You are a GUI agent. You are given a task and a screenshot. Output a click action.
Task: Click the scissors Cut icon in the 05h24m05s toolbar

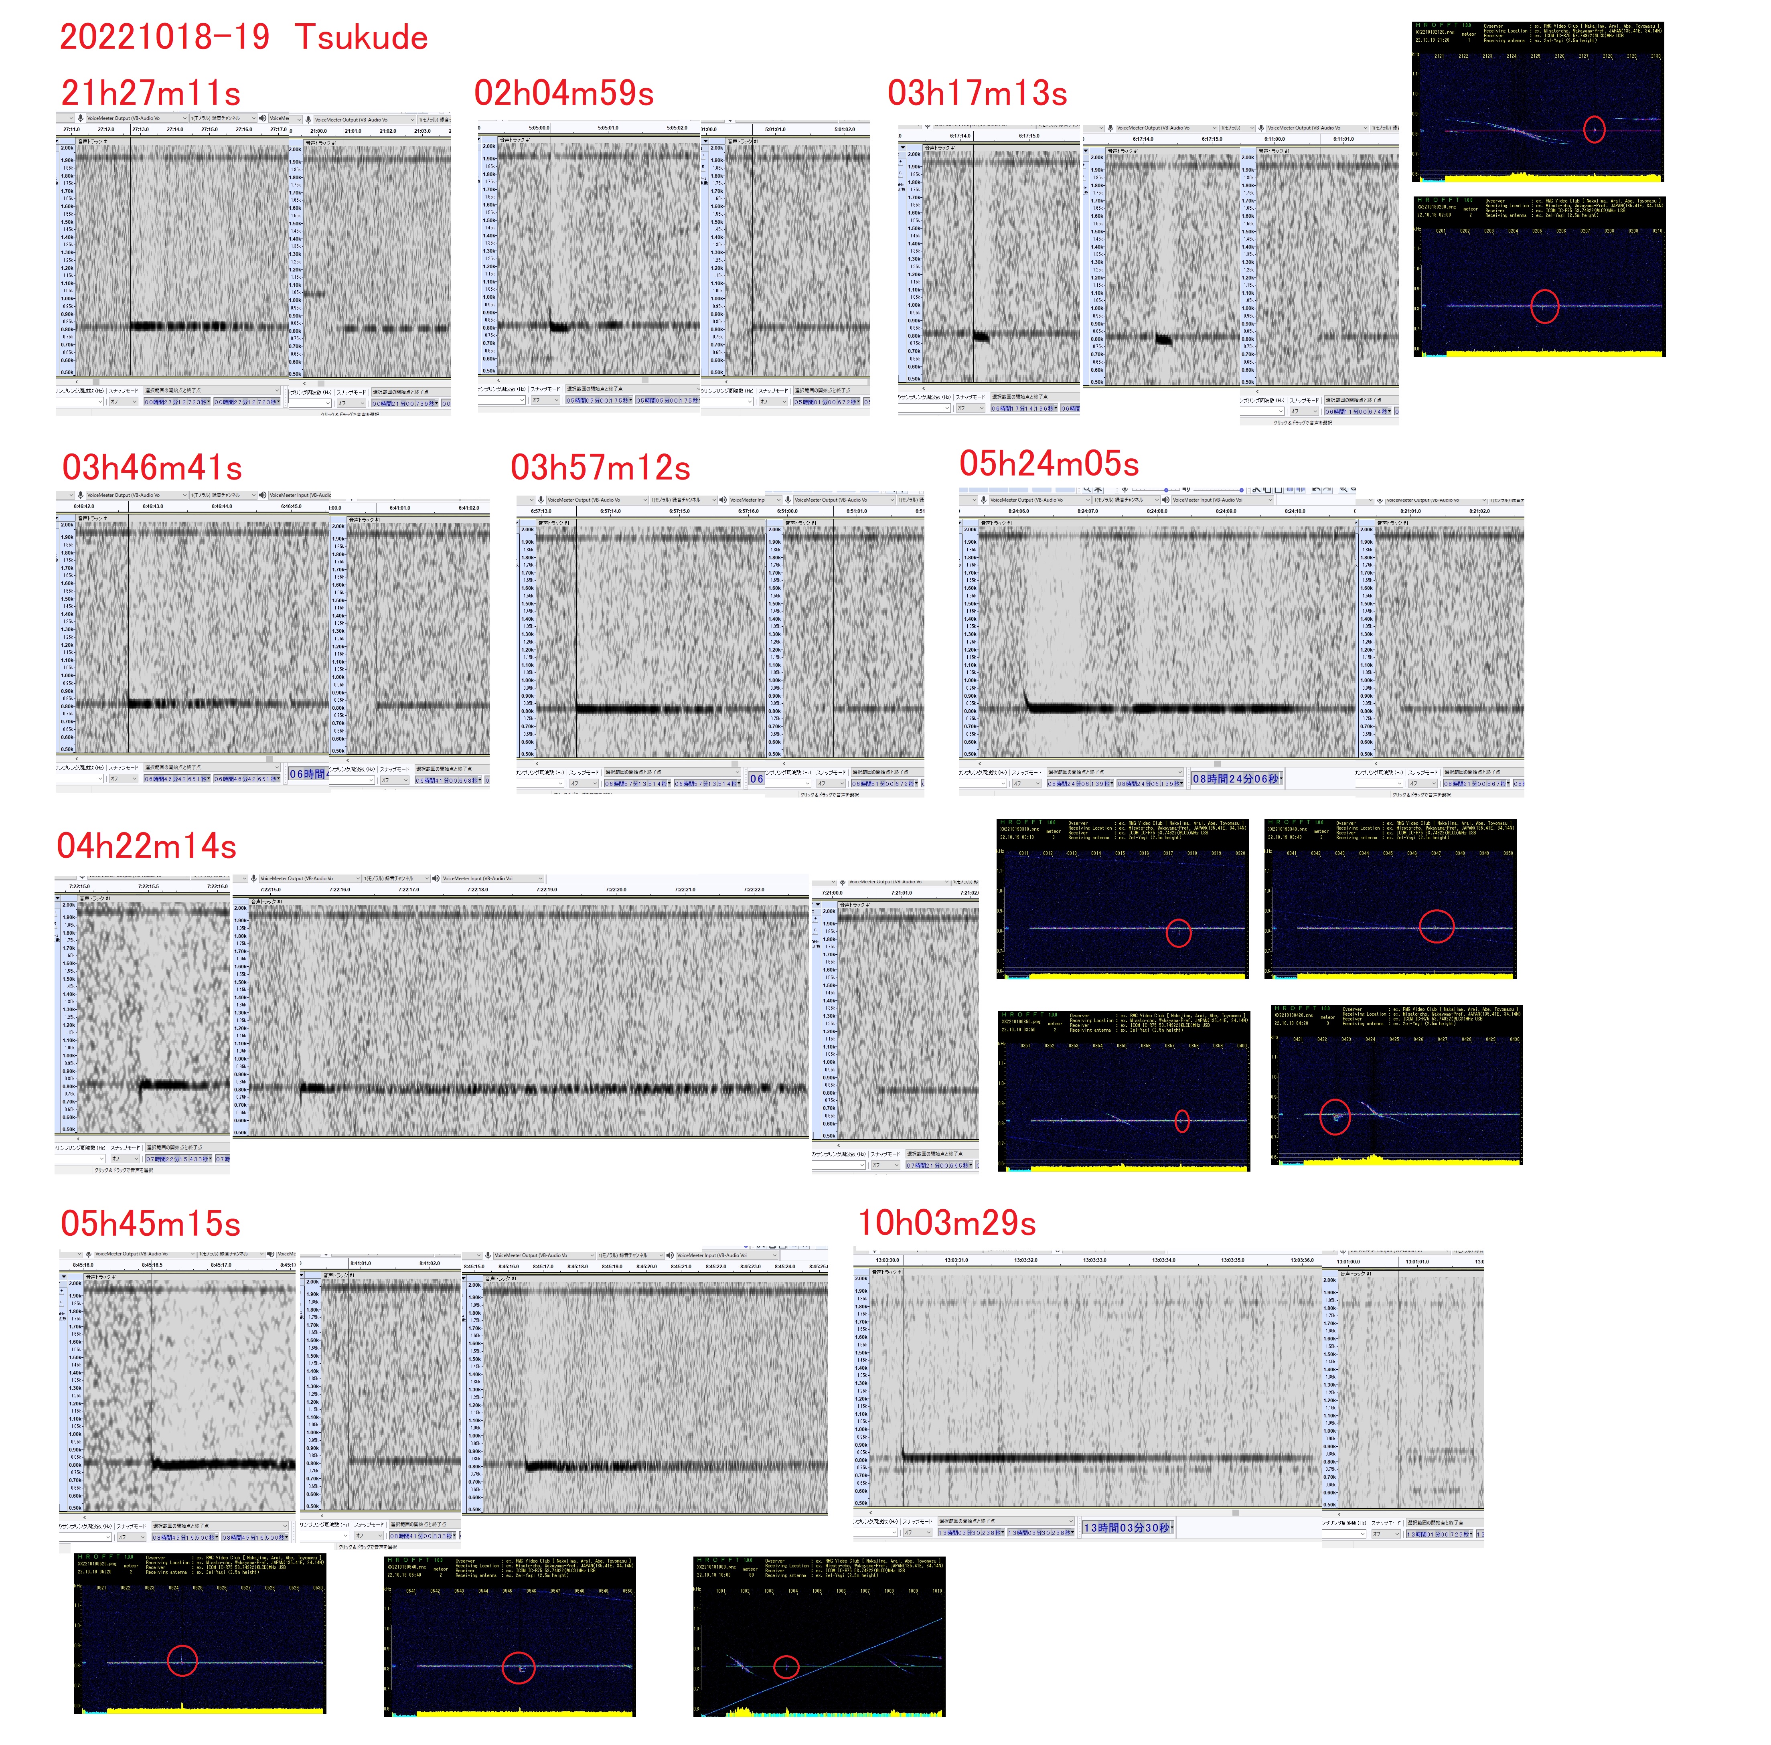coord(1257,490)
